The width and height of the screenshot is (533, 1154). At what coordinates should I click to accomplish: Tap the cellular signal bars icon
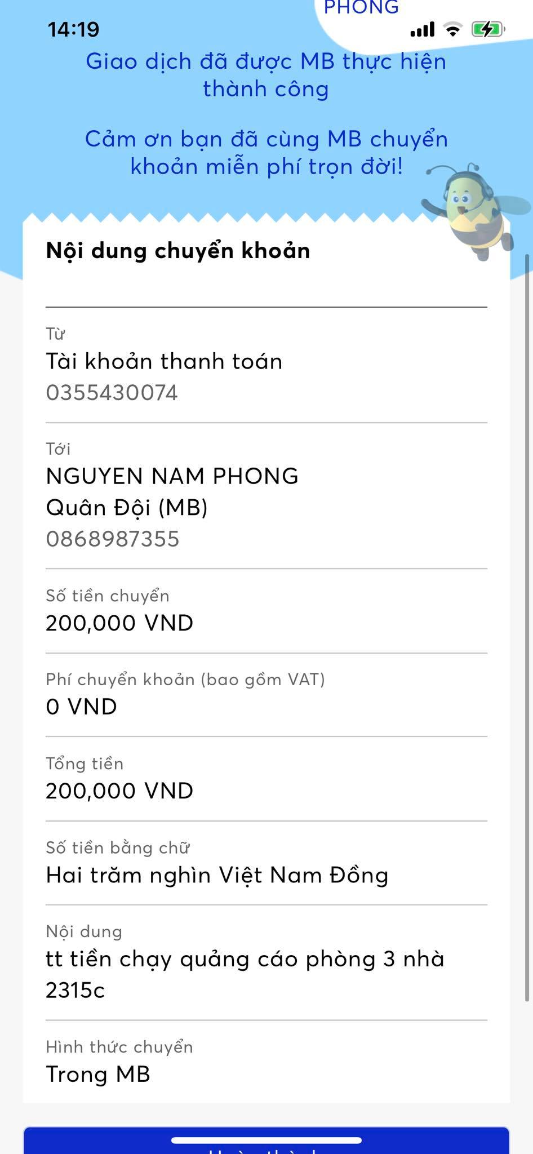point(422,29)
